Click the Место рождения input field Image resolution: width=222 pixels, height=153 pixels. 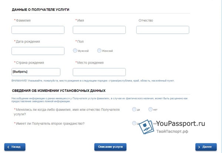[x=99, y=72]
